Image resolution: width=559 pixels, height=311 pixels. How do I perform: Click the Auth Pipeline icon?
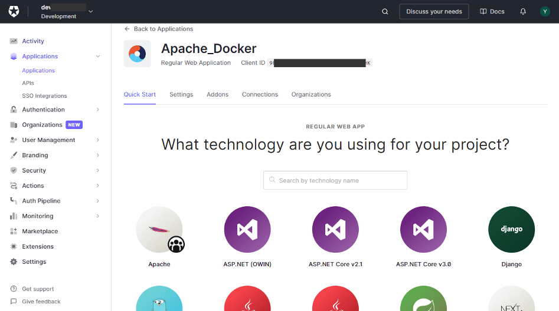pyautogui.click(x=14, y=201)
